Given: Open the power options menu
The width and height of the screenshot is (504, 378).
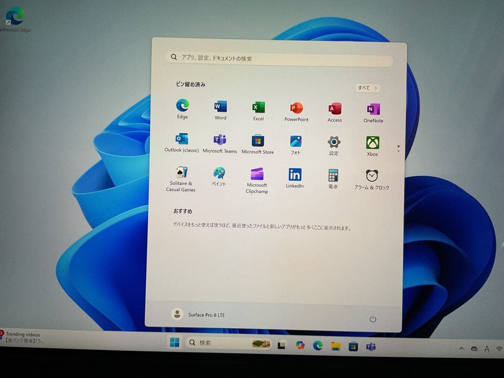Looking at the screenshot, I should coord(372,319).
